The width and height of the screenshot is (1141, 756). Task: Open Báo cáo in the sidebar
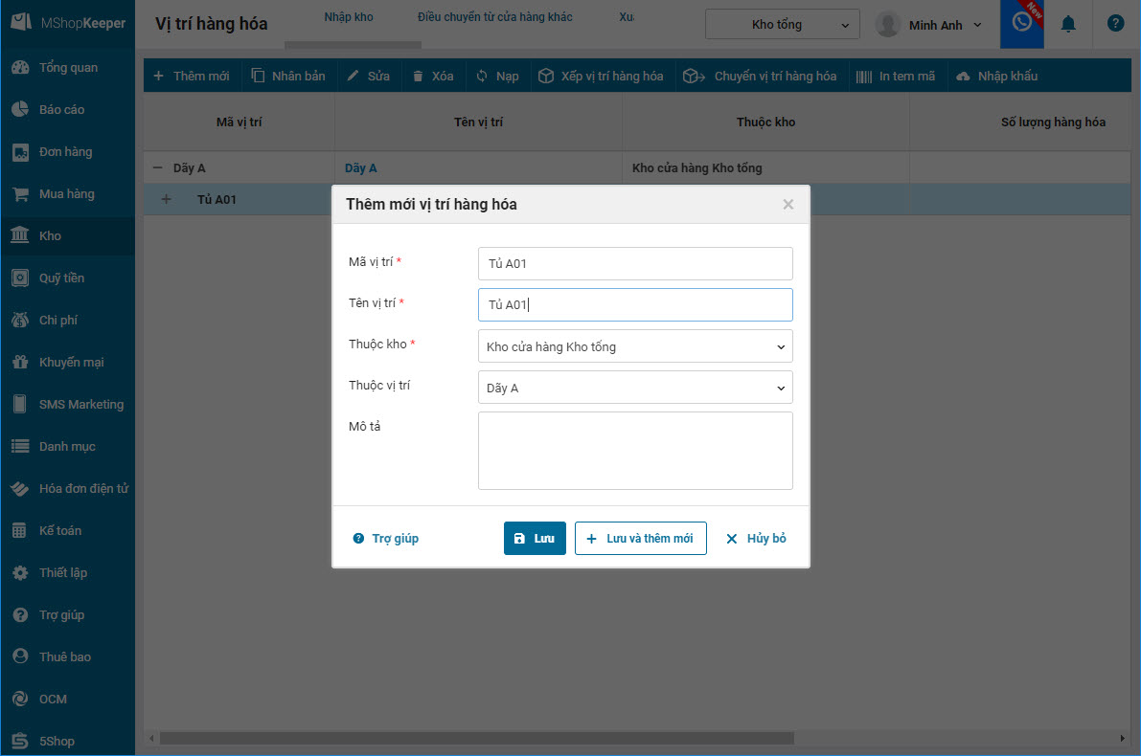pyautogui.click(x=67, y=110)
